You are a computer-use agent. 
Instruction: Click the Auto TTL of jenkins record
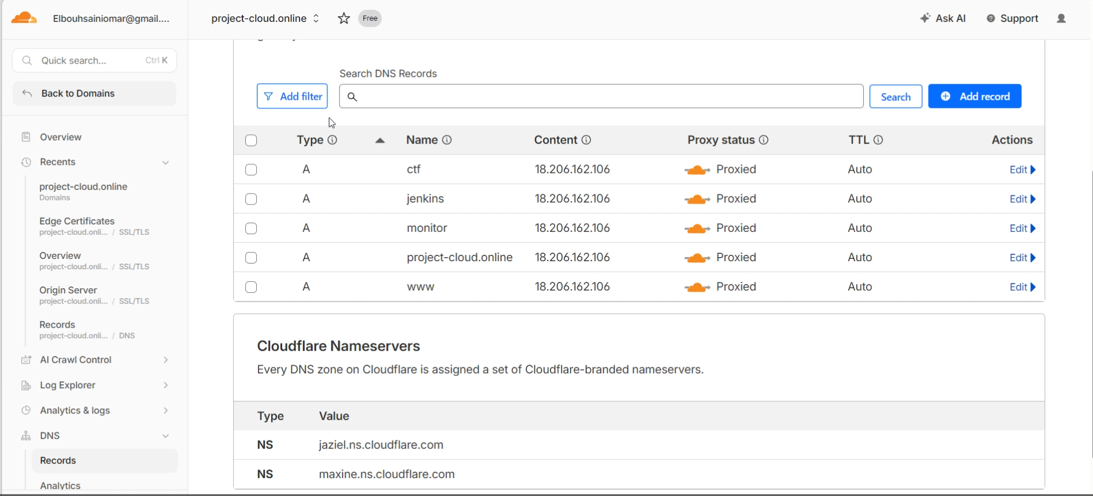pos(860,199)
